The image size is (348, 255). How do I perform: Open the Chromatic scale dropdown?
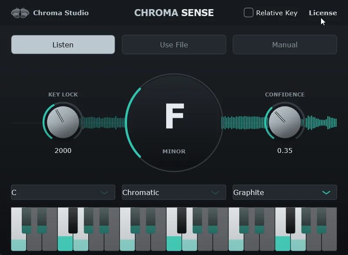pos(174,192)
